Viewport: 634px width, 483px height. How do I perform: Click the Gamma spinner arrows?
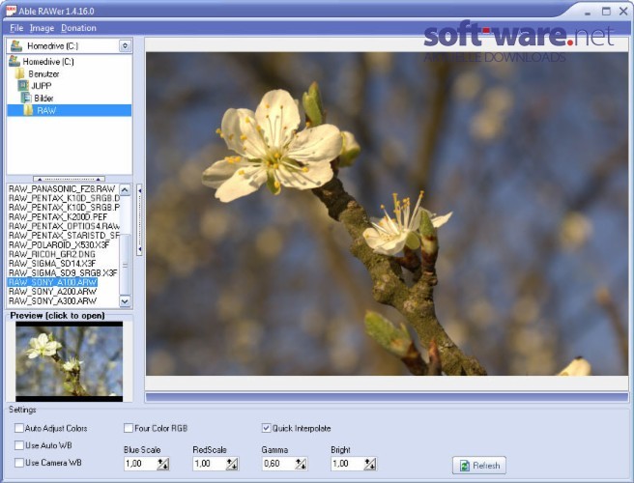click(302, 464)
